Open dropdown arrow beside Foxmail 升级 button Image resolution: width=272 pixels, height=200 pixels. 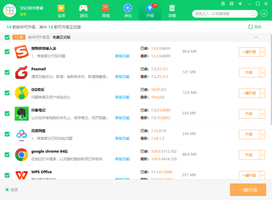coord(262,72)
